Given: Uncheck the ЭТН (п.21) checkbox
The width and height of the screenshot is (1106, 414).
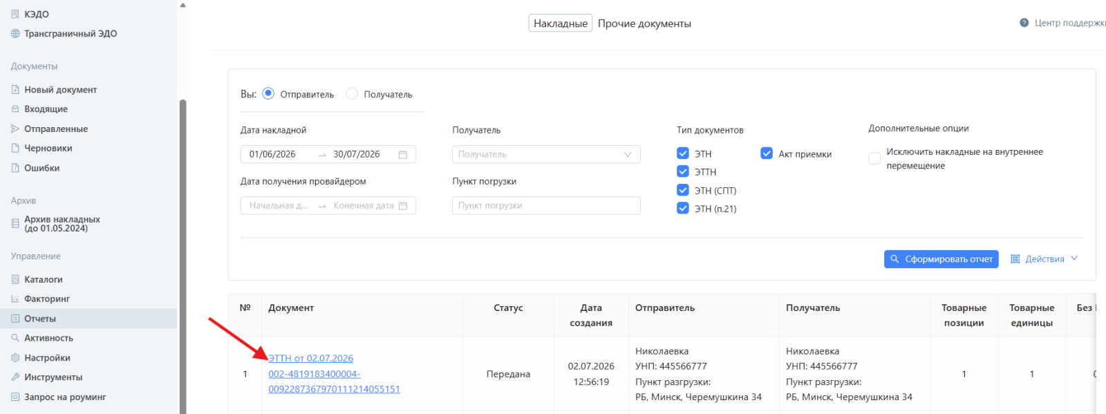Looking at the screenshot, I should point(683,208).
